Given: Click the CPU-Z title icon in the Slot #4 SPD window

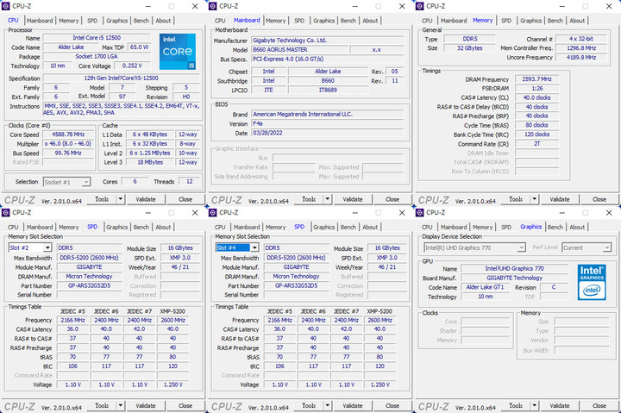Looking at the screenshot, I should [x=213, y=213].
